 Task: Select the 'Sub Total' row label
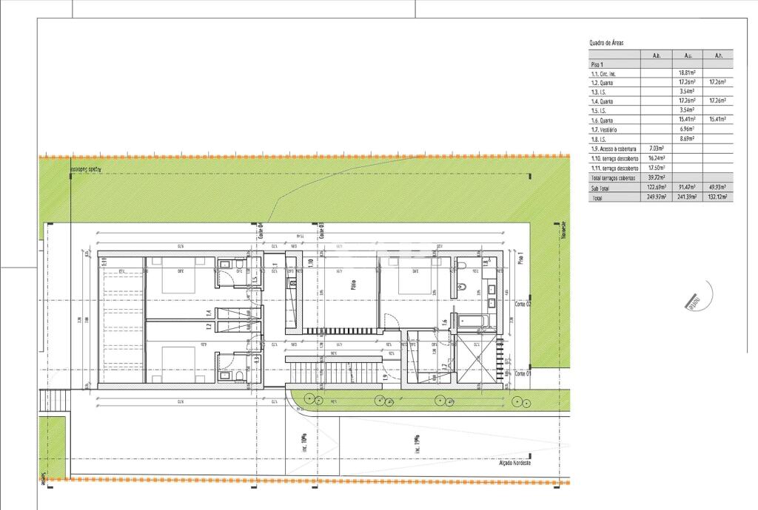(x=600, y=188)
